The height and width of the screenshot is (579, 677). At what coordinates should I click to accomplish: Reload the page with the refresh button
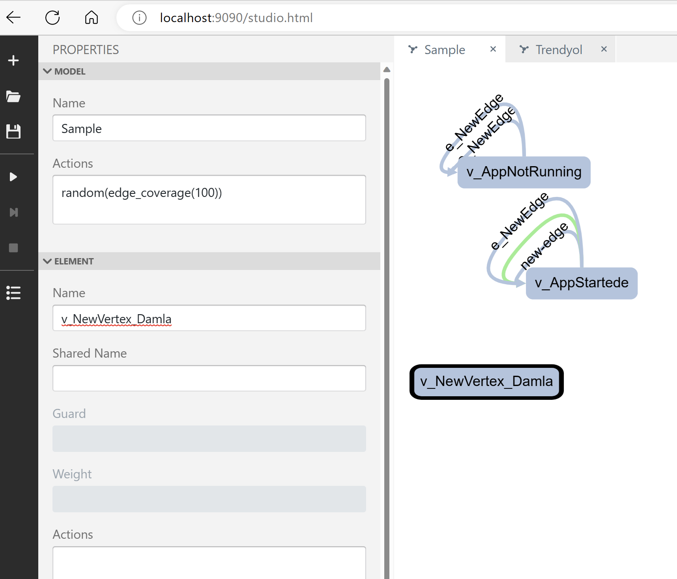click(52, 17)
